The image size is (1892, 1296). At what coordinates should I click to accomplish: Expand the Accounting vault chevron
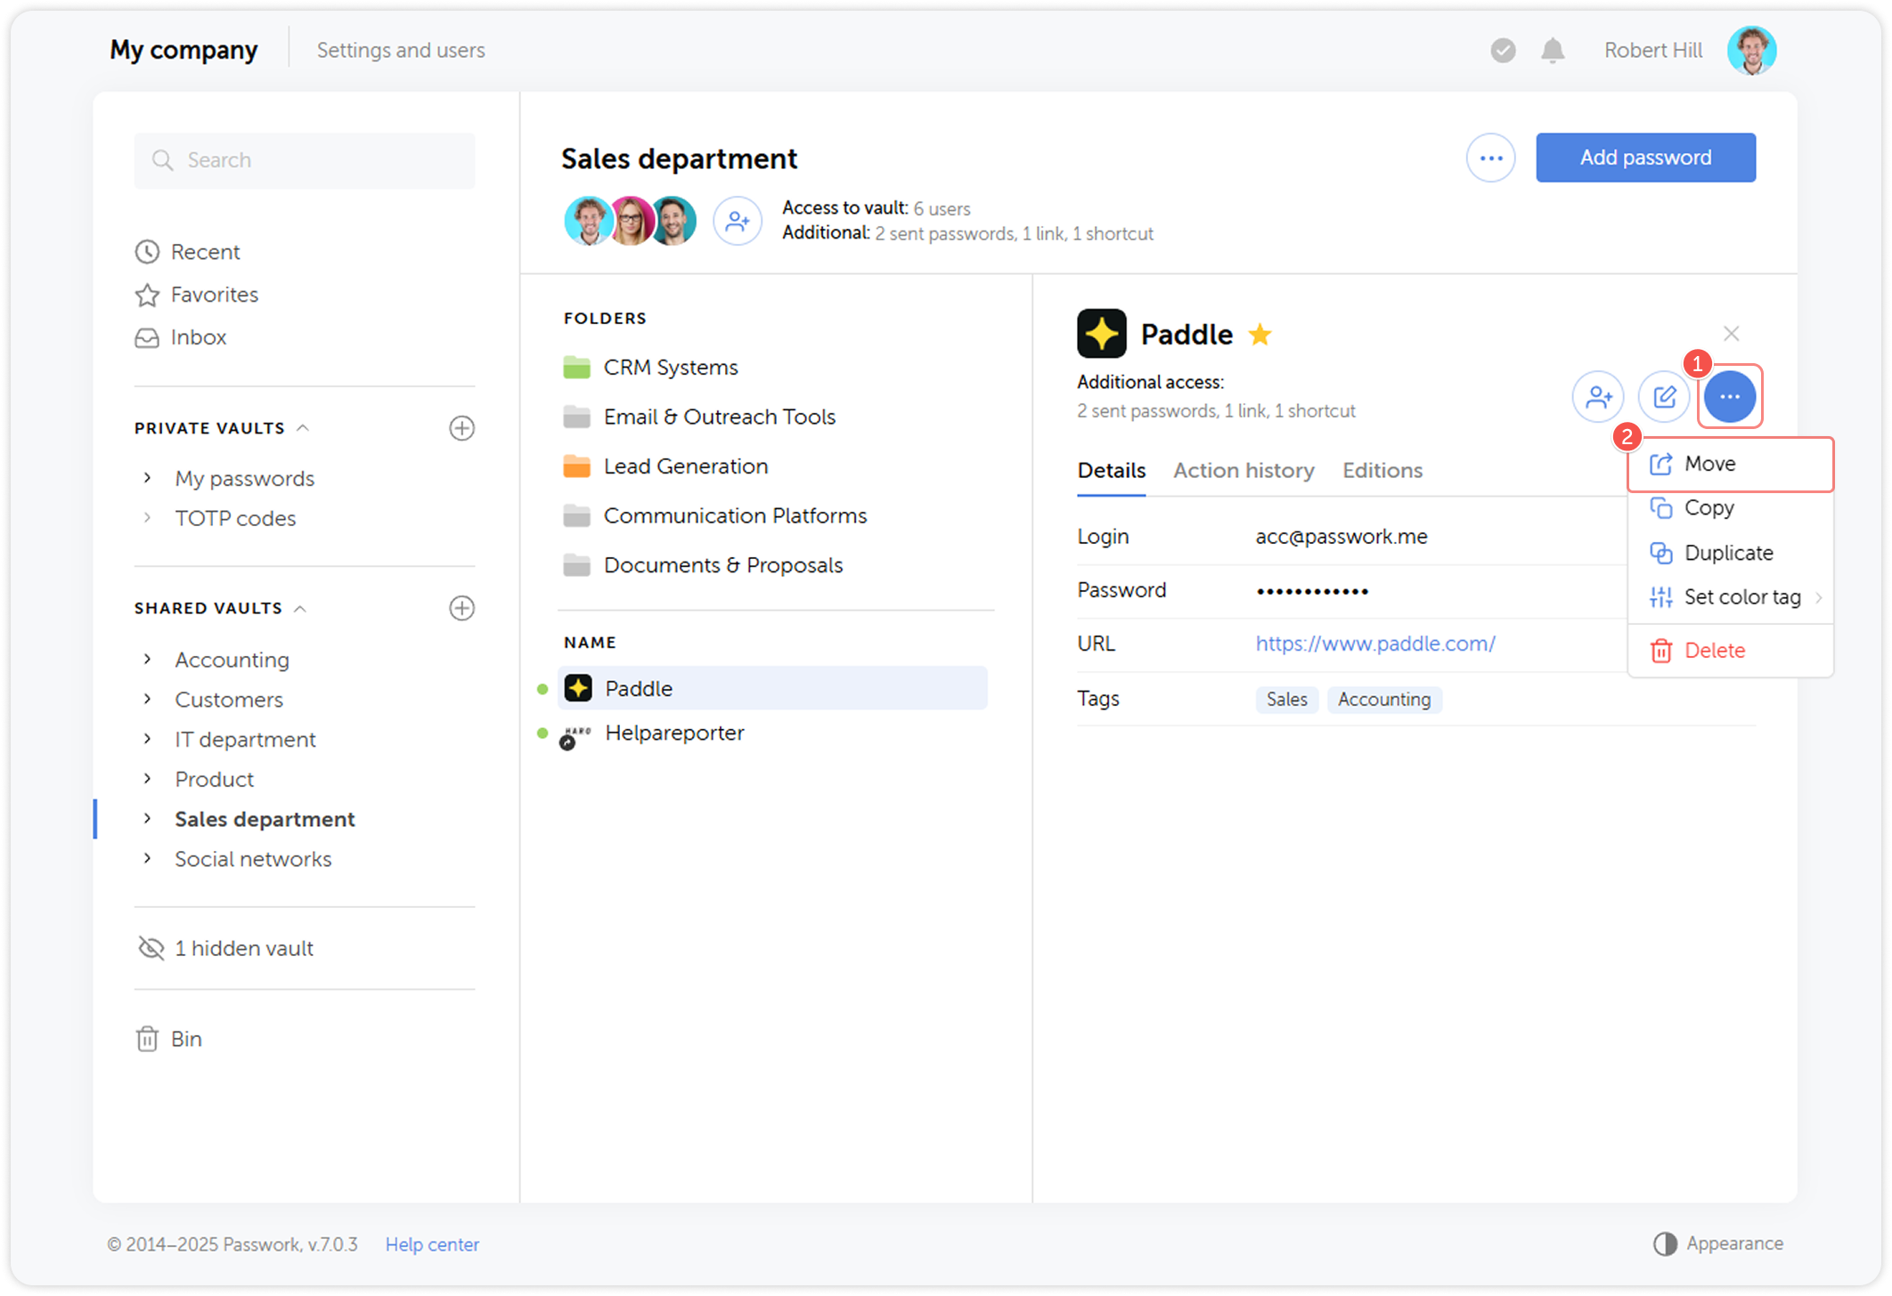147,660
